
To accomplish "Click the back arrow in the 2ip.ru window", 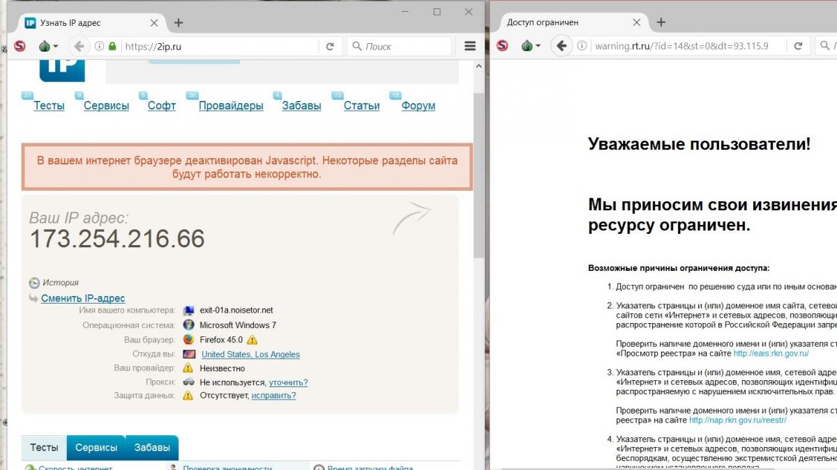I will (79, 47).
